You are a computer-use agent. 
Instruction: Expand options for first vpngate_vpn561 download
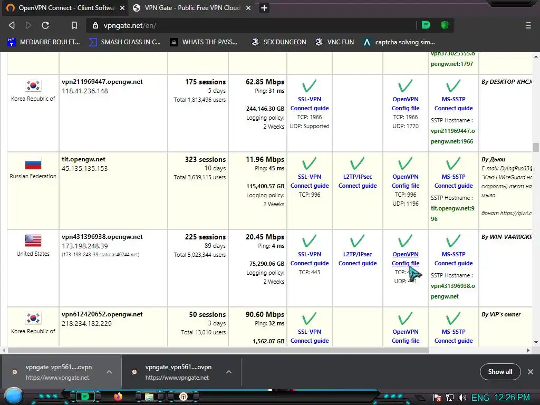click(x=109, y=372)
